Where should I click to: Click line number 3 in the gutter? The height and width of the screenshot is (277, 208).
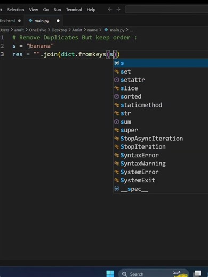(2, 54)
